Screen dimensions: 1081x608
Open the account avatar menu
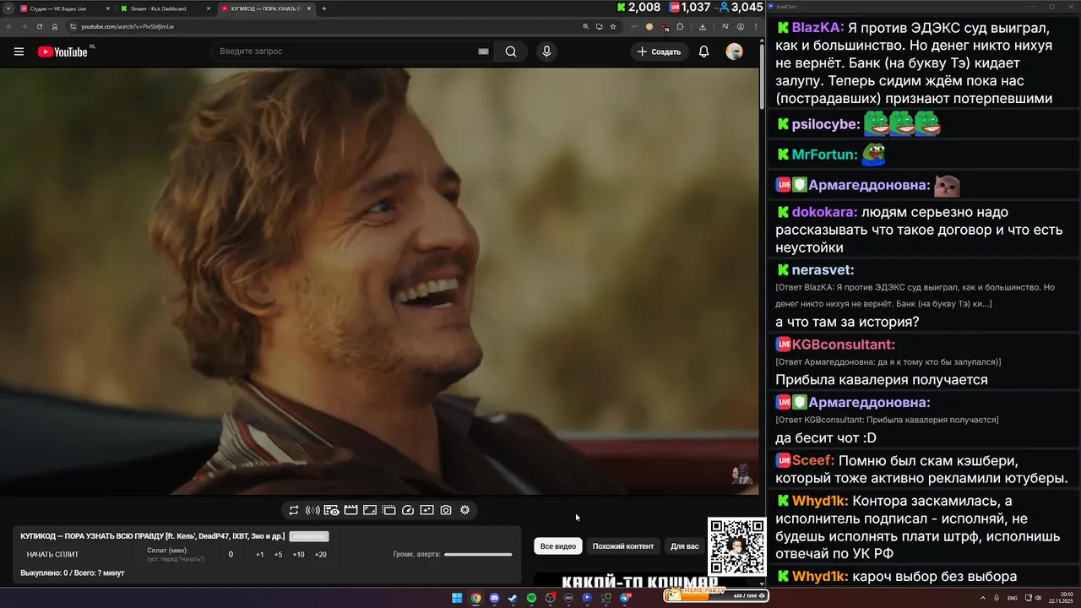[x=734, y=52]
